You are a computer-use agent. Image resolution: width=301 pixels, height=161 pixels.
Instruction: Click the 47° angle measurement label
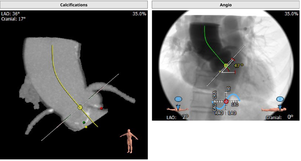click(239, 66)
